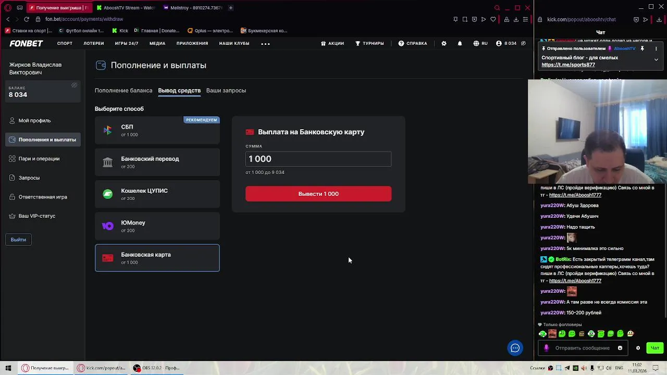Open the ПРИЛОЖЕНИЯ menu

tap(192, 44)
